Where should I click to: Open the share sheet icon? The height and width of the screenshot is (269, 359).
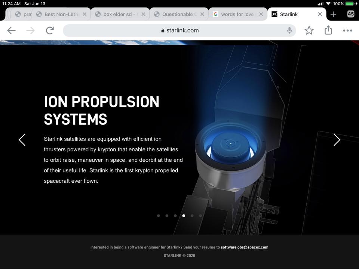pyautogui.click(x=328, y=30)
